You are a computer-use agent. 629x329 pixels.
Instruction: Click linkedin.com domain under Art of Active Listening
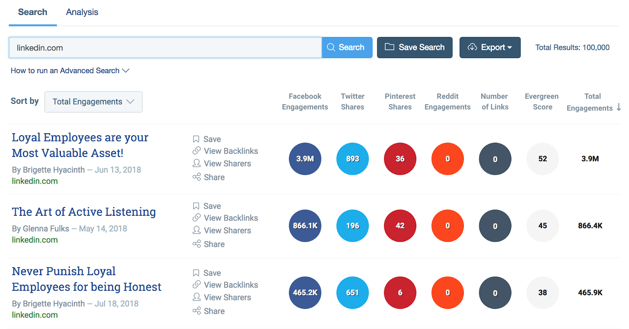point(35,240)
